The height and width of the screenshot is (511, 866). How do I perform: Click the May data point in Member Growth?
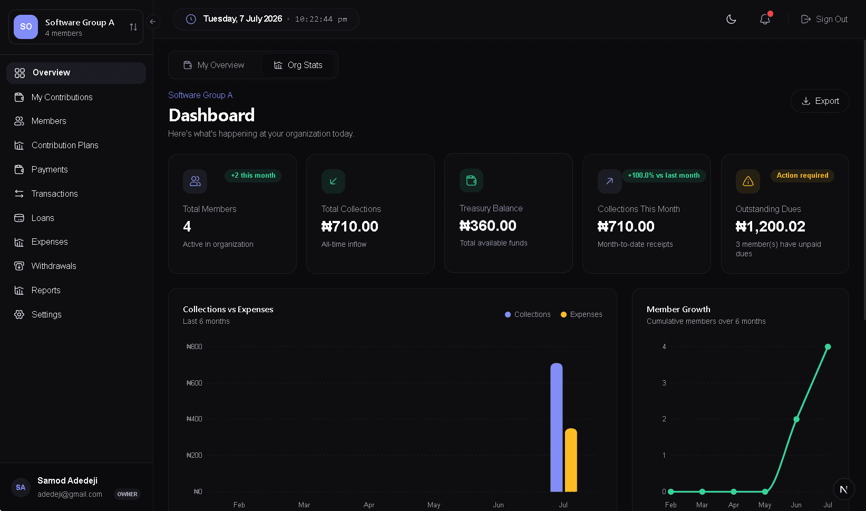point(765,491)
